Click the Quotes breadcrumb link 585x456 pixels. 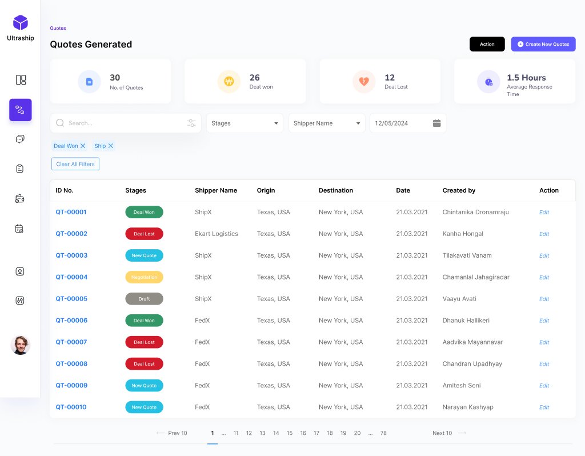click(58, 28)
